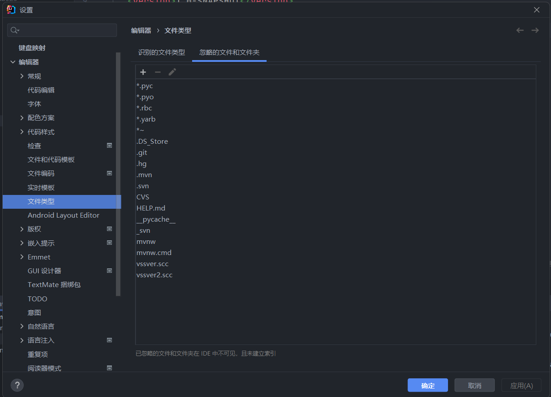Collapse the 编辑器 section
The width and height of the screenshot is (551, 397).
[x=13, y=62]
